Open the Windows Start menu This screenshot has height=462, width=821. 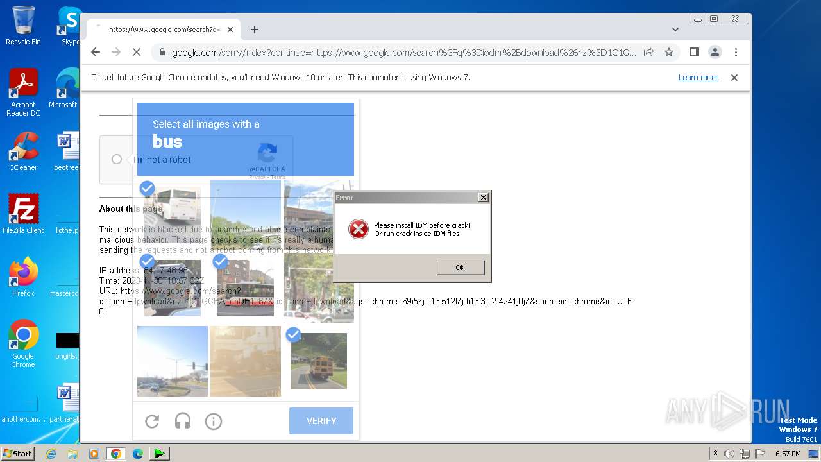point(18,454)
